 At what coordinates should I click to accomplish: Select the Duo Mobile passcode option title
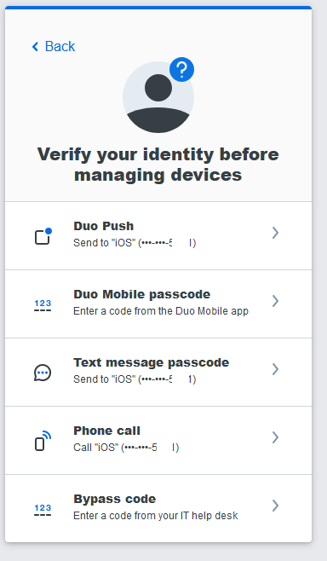pos(142,294)
